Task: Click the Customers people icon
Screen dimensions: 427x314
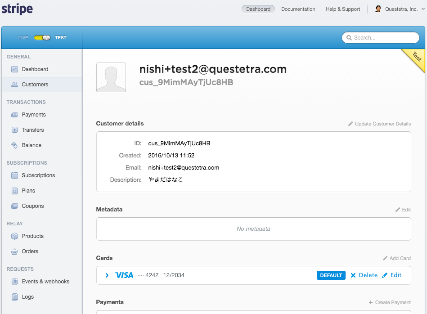Action: (14, 85)
